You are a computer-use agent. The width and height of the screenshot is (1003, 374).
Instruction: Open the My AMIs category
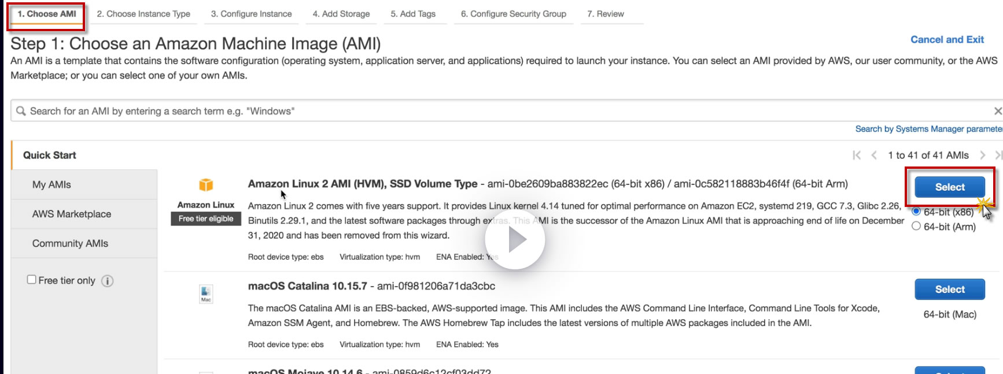[51, 184]
